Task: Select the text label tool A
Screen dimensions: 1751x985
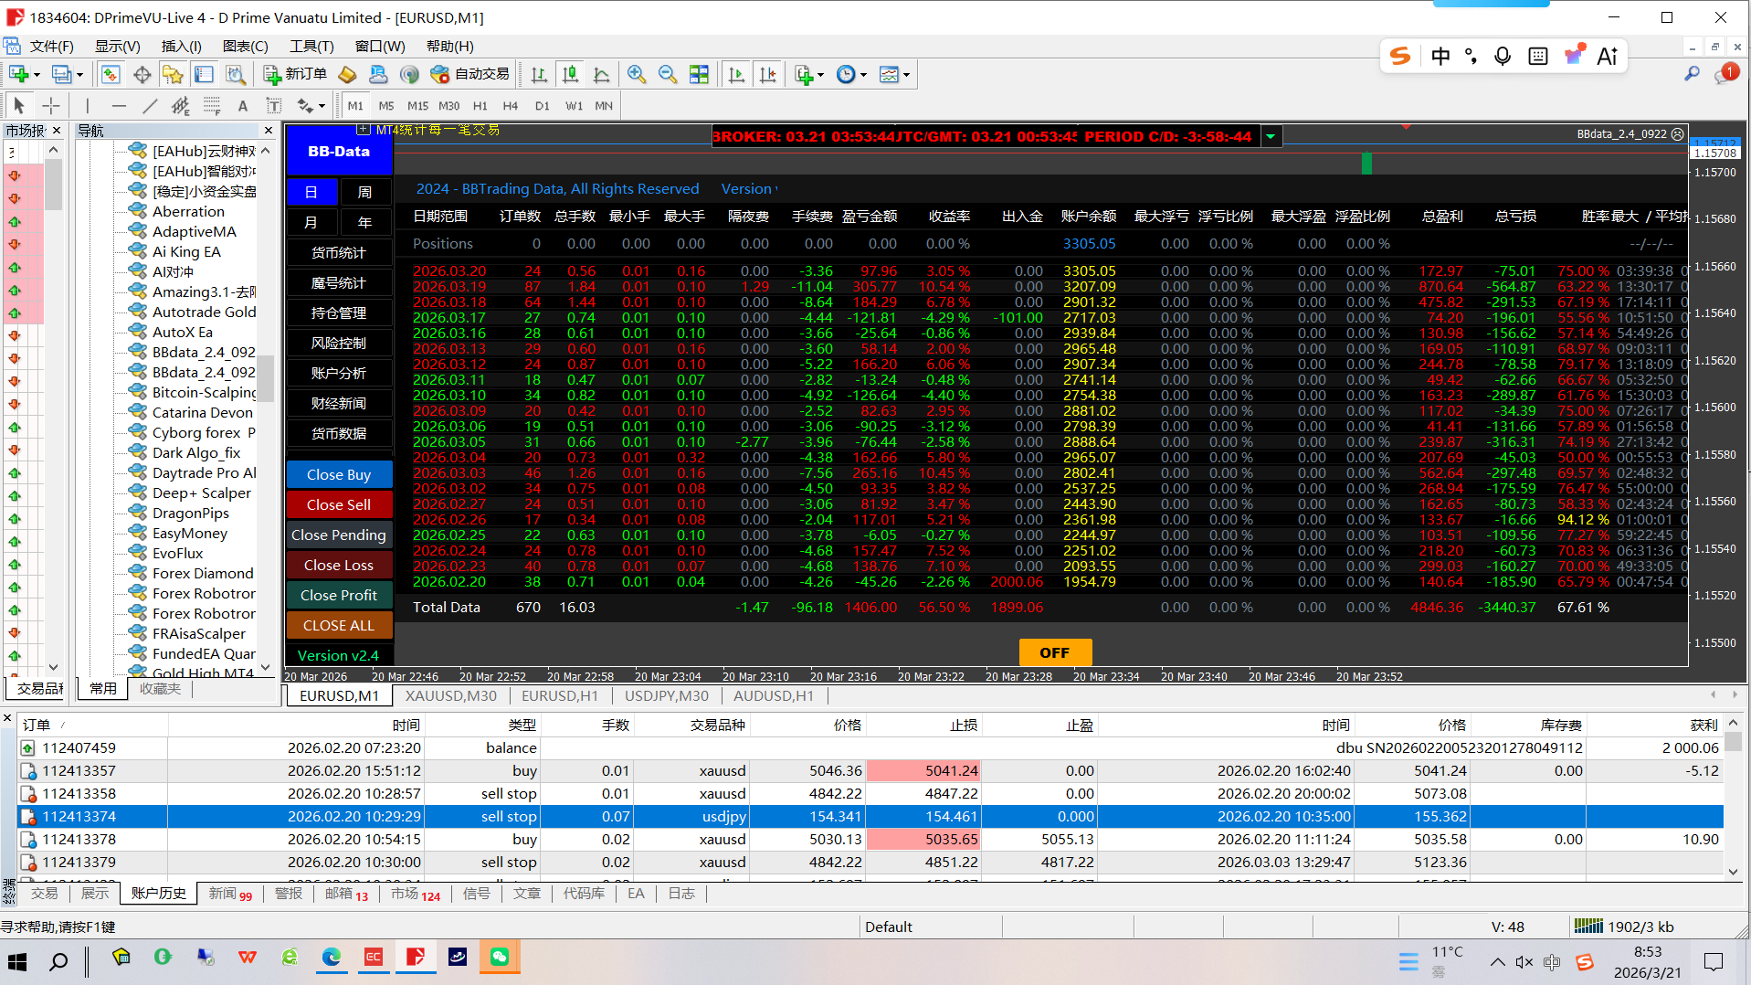Action: pos(243,106)
